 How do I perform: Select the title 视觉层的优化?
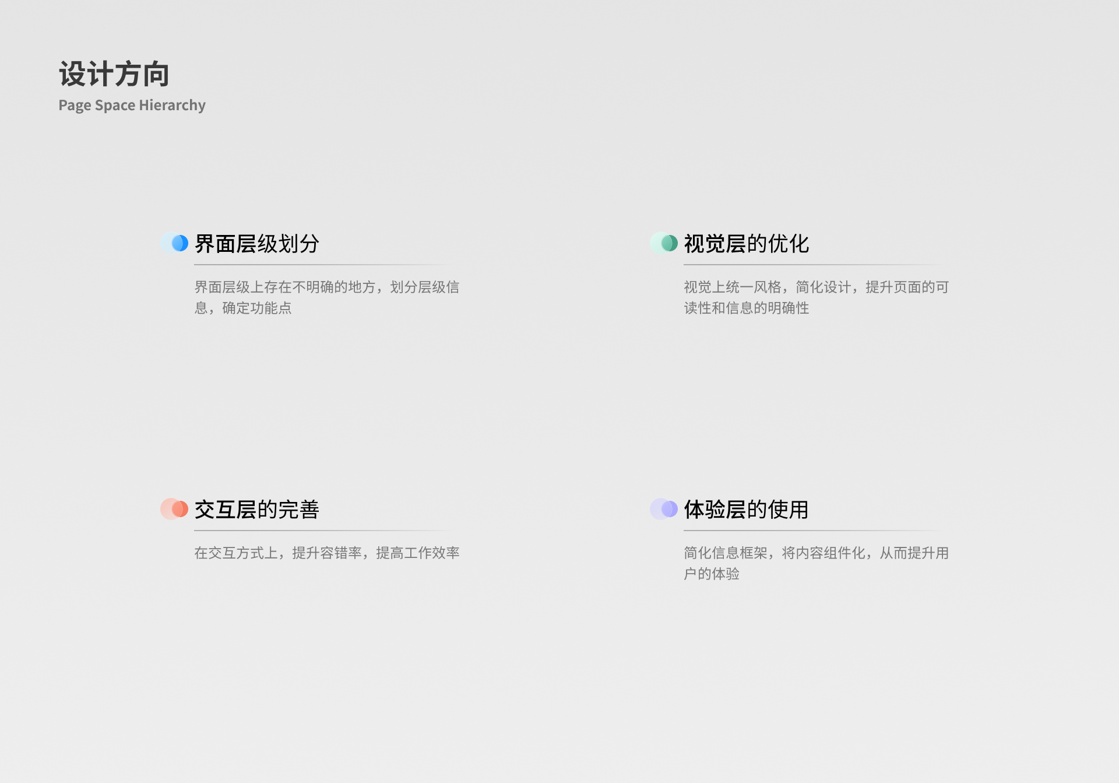(x=747, y=244)
